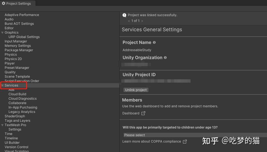The width and height of the screenshot is (267, 152).
Task: Click the notification alert icon
Action: (x=125, y=15)
